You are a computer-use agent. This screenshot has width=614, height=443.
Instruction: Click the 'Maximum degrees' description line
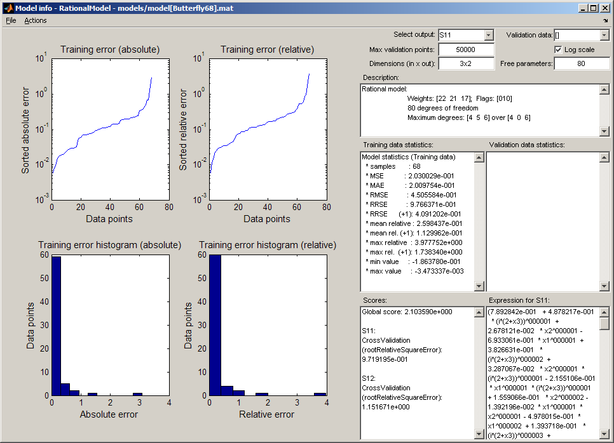pos(468,117)
